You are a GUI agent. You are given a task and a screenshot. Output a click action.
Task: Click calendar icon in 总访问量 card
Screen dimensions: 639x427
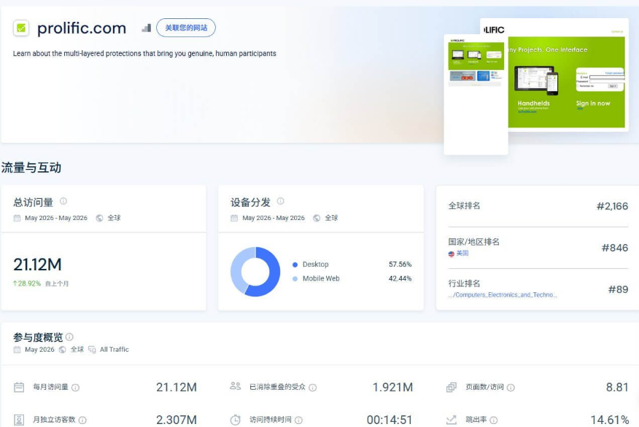pyautogui.click(x=17, y=218)
